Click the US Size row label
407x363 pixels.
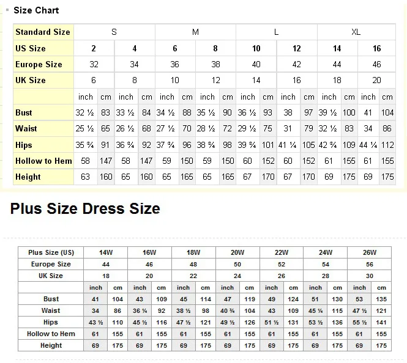31,48
